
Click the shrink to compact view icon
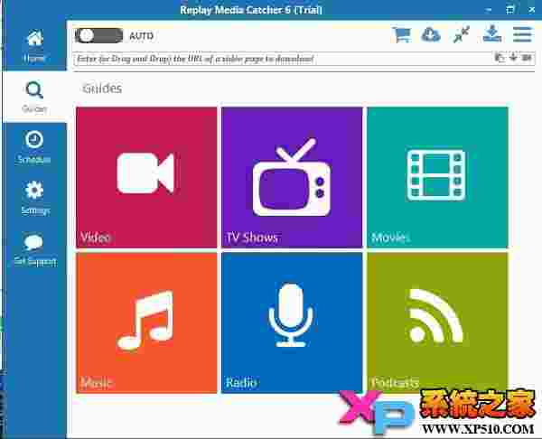(x=461, y=34)
